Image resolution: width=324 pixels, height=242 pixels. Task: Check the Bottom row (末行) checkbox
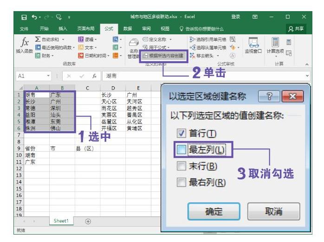tap(181, 166)
